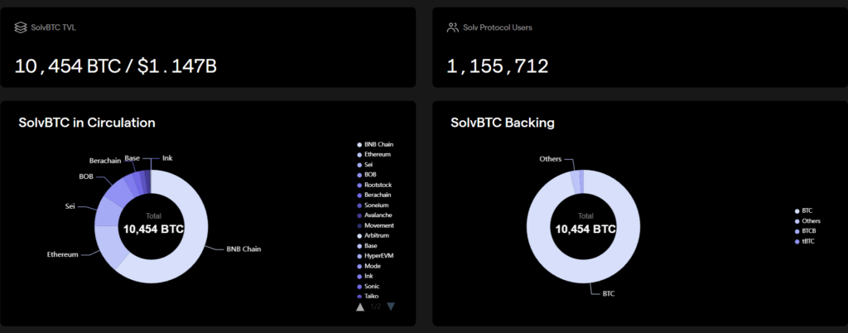
Task: Toggle BTCB in the backing legend
Action: click(808, 231)
